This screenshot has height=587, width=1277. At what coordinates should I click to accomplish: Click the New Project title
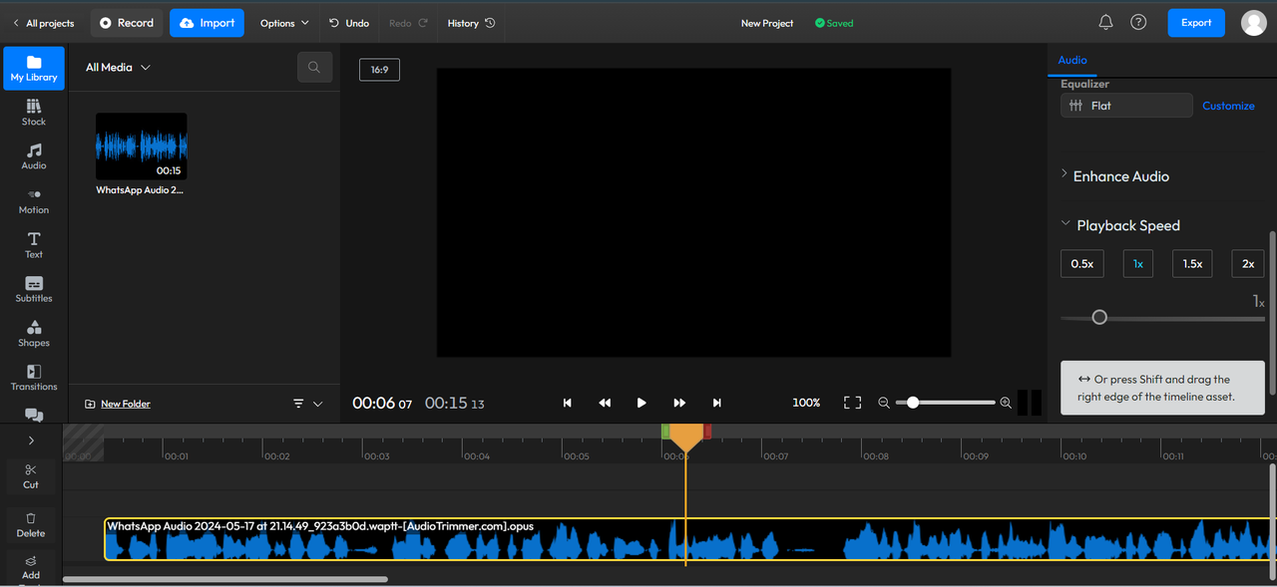767,23
